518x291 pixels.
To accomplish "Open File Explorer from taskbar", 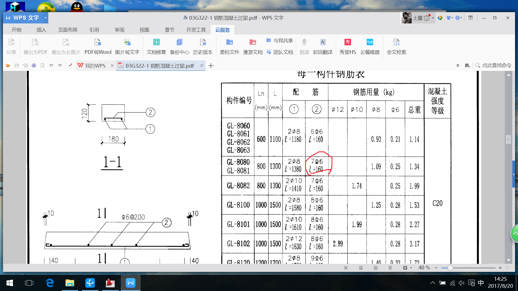I will coord(70,283).
